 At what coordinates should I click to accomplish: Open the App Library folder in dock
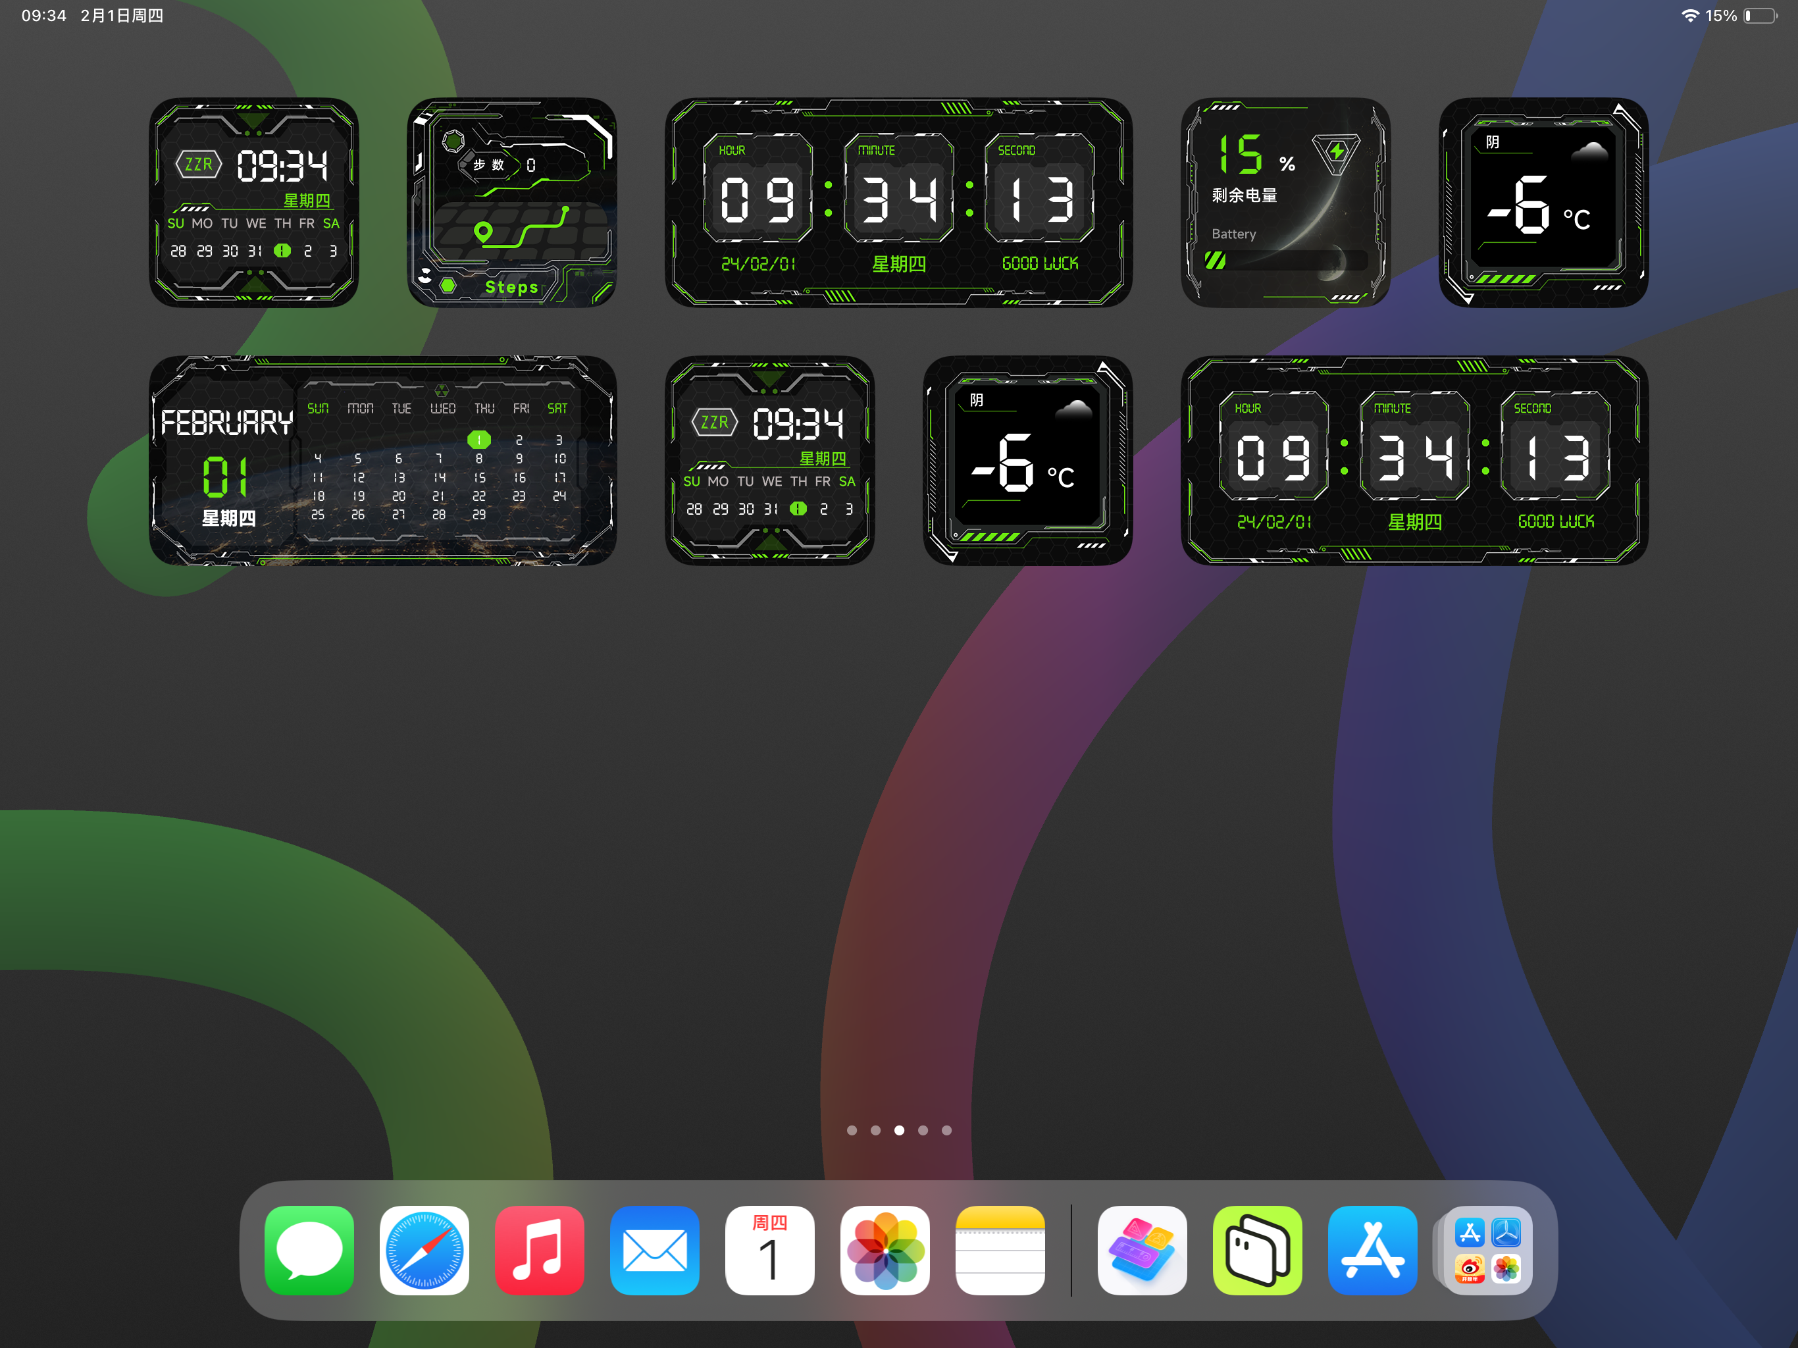pos(1487,1250)
